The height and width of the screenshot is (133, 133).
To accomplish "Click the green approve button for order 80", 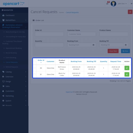I will pyautogui.click(x=127, y=68).
